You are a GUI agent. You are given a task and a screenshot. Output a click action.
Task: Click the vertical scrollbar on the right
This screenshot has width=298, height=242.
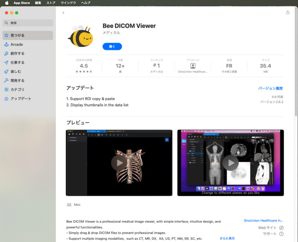click(296, 62)
